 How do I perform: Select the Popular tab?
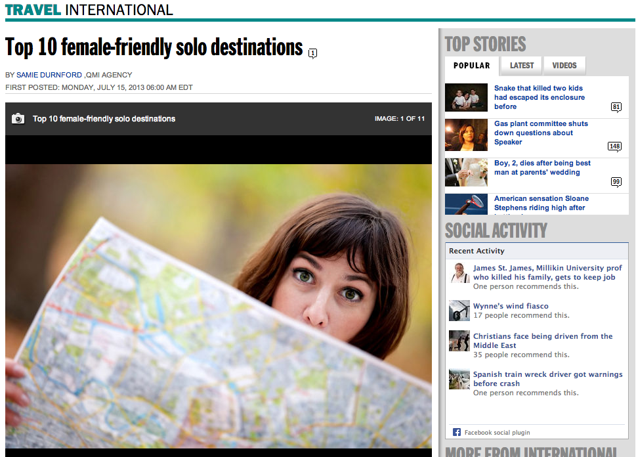pyautogui.click(x=472, y=66)
